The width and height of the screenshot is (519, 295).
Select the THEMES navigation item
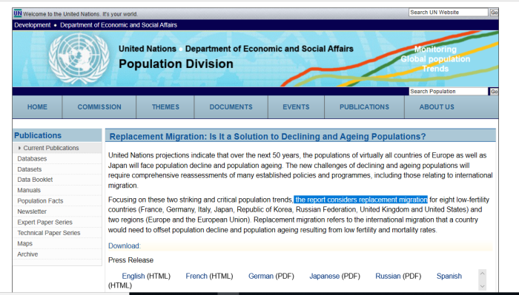point(165,107)
